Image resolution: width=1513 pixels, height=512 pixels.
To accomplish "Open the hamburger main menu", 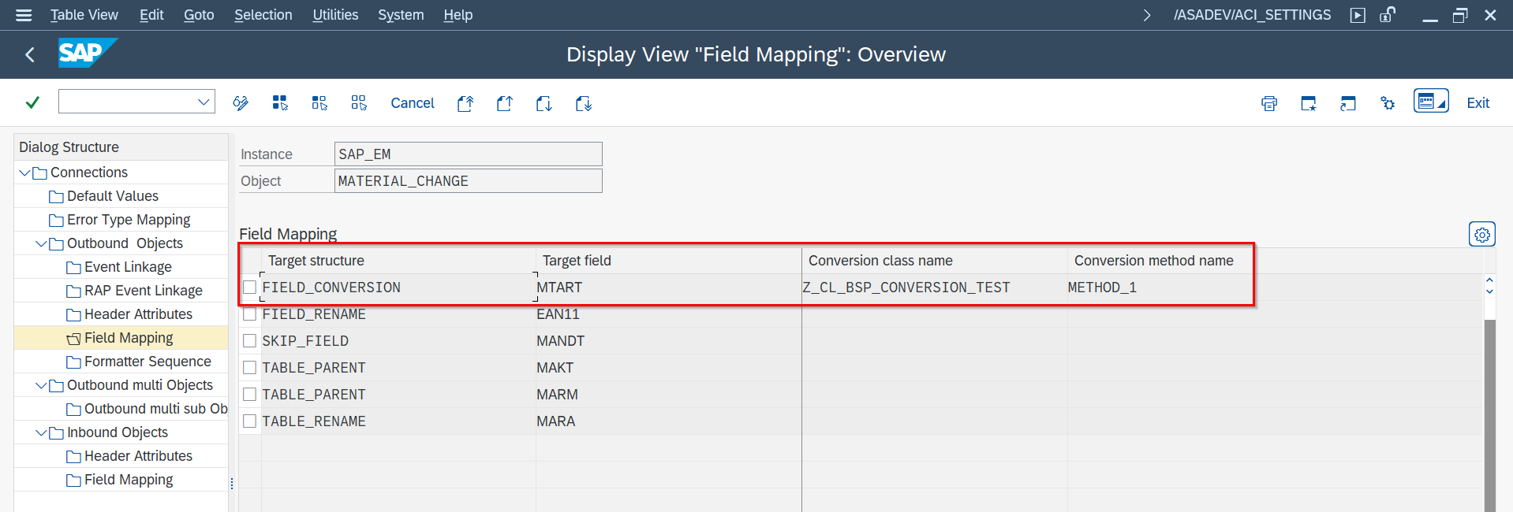I will tap(24, 15).
